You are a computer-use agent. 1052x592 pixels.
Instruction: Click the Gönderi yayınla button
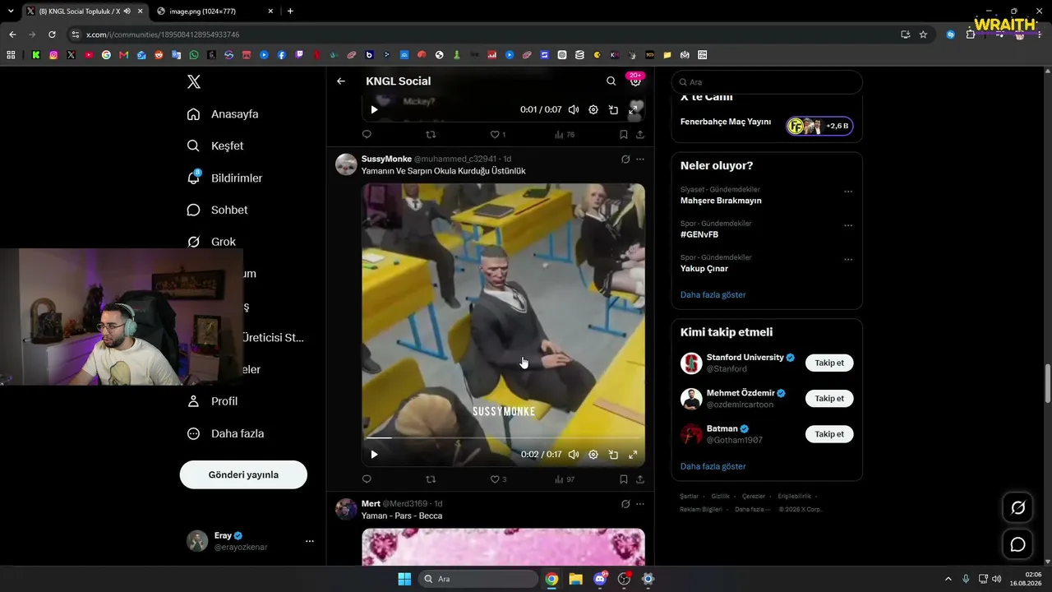pos(243,475)
